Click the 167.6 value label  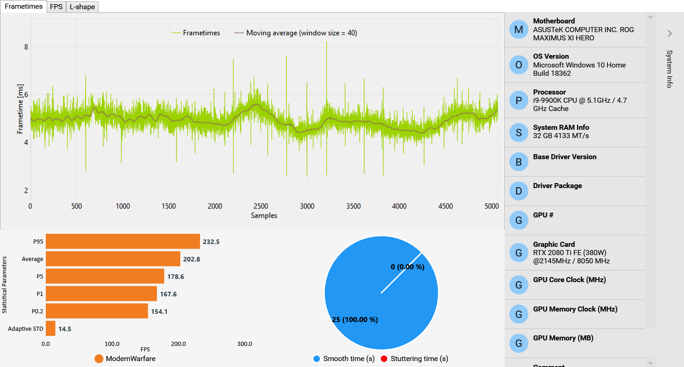pos(168,294)
